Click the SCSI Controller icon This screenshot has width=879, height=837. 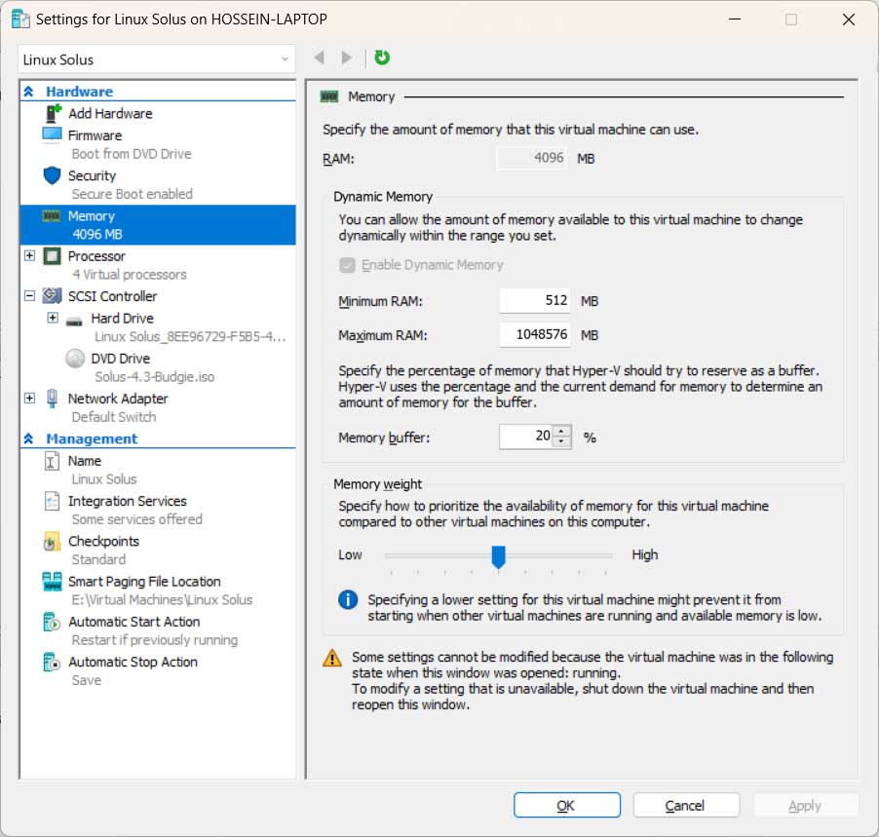click(52, 295)
